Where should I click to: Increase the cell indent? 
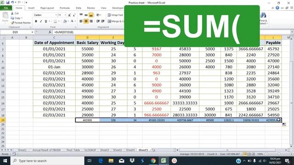click(103, 22)
